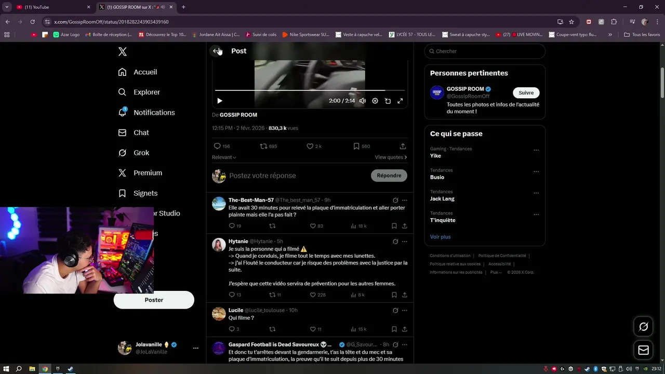The height and width of the screenshot is (374, 665).
Task: Play the video in the post
Action: point(219,101)
